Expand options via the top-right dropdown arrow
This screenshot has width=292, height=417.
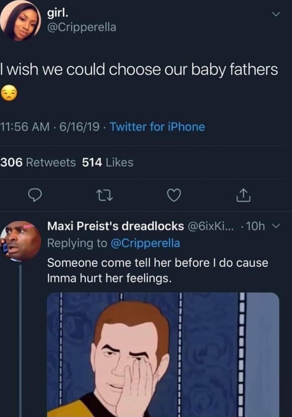point(276,14)
